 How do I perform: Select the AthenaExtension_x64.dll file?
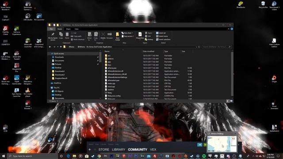(x=117, y=74)
